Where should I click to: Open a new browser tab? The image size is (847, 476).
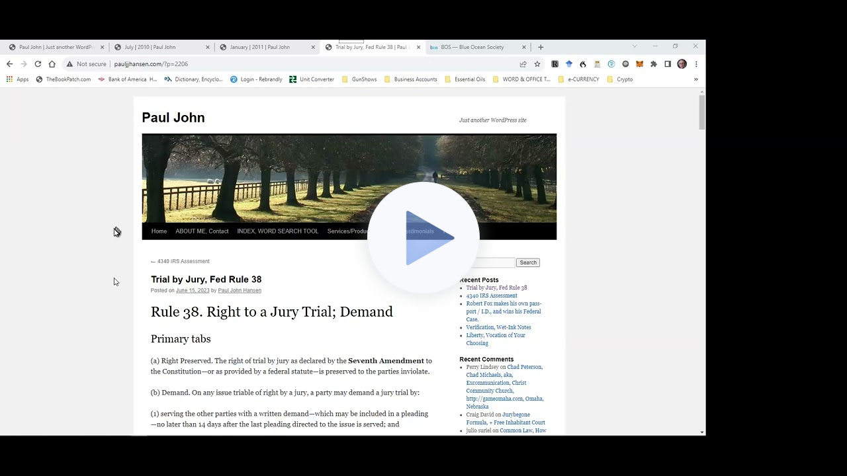(x=541, y=47)
